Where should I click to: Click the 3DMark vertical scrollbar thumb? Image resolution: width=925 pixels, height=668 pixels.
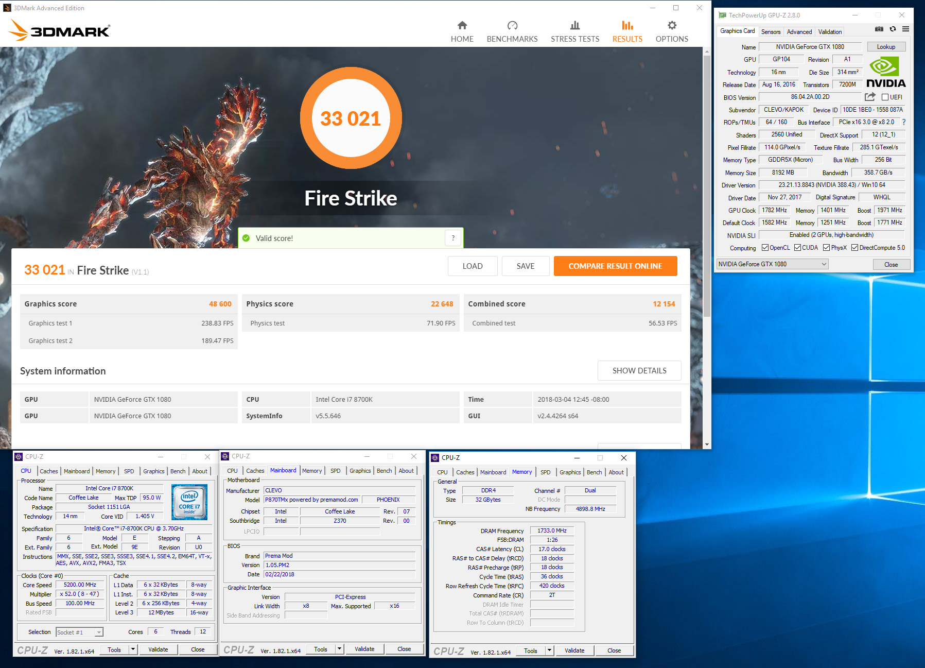(707, 185)
